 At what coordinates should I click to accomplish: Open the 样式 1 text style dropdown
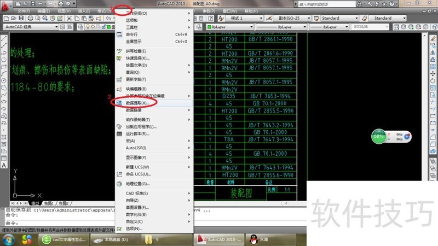tap(244, 19)
